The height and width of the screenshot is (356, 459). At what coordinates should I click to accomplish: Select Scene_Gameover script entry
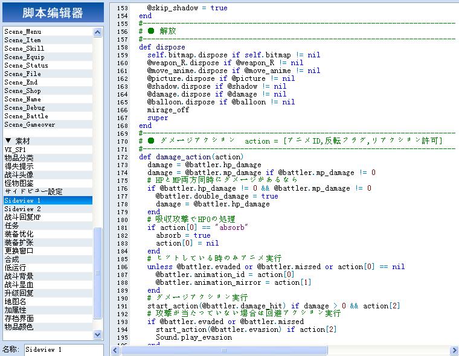(x=48, y=125)
